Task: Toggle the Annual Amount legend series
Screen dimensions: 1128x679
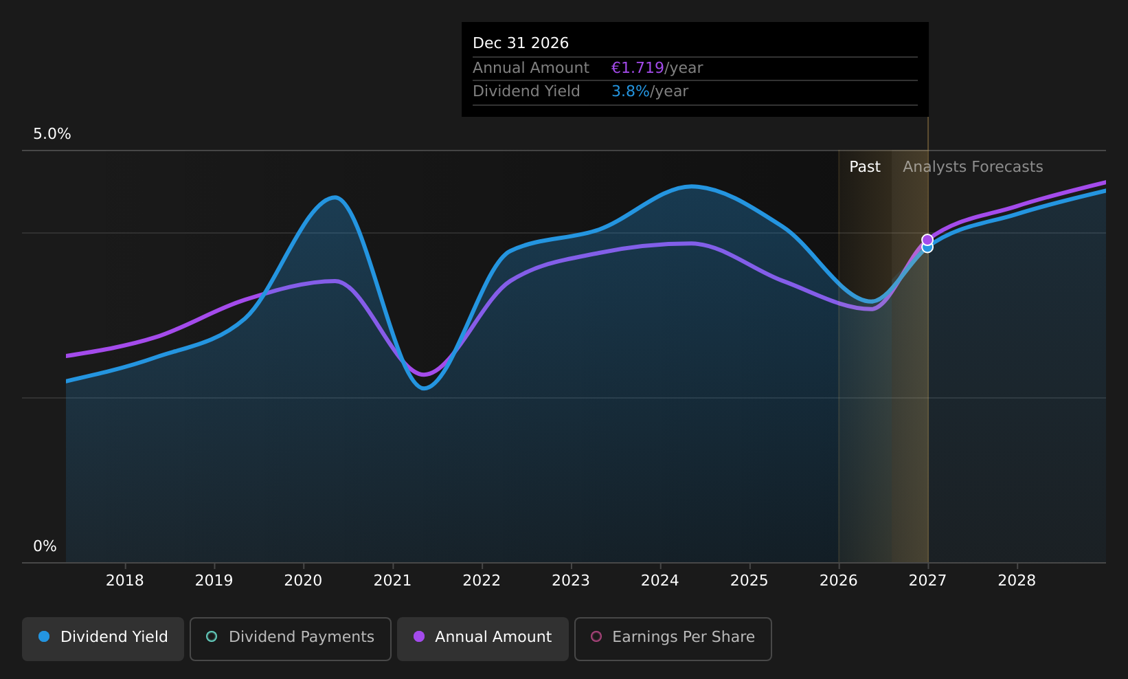Action: point(483,638)
